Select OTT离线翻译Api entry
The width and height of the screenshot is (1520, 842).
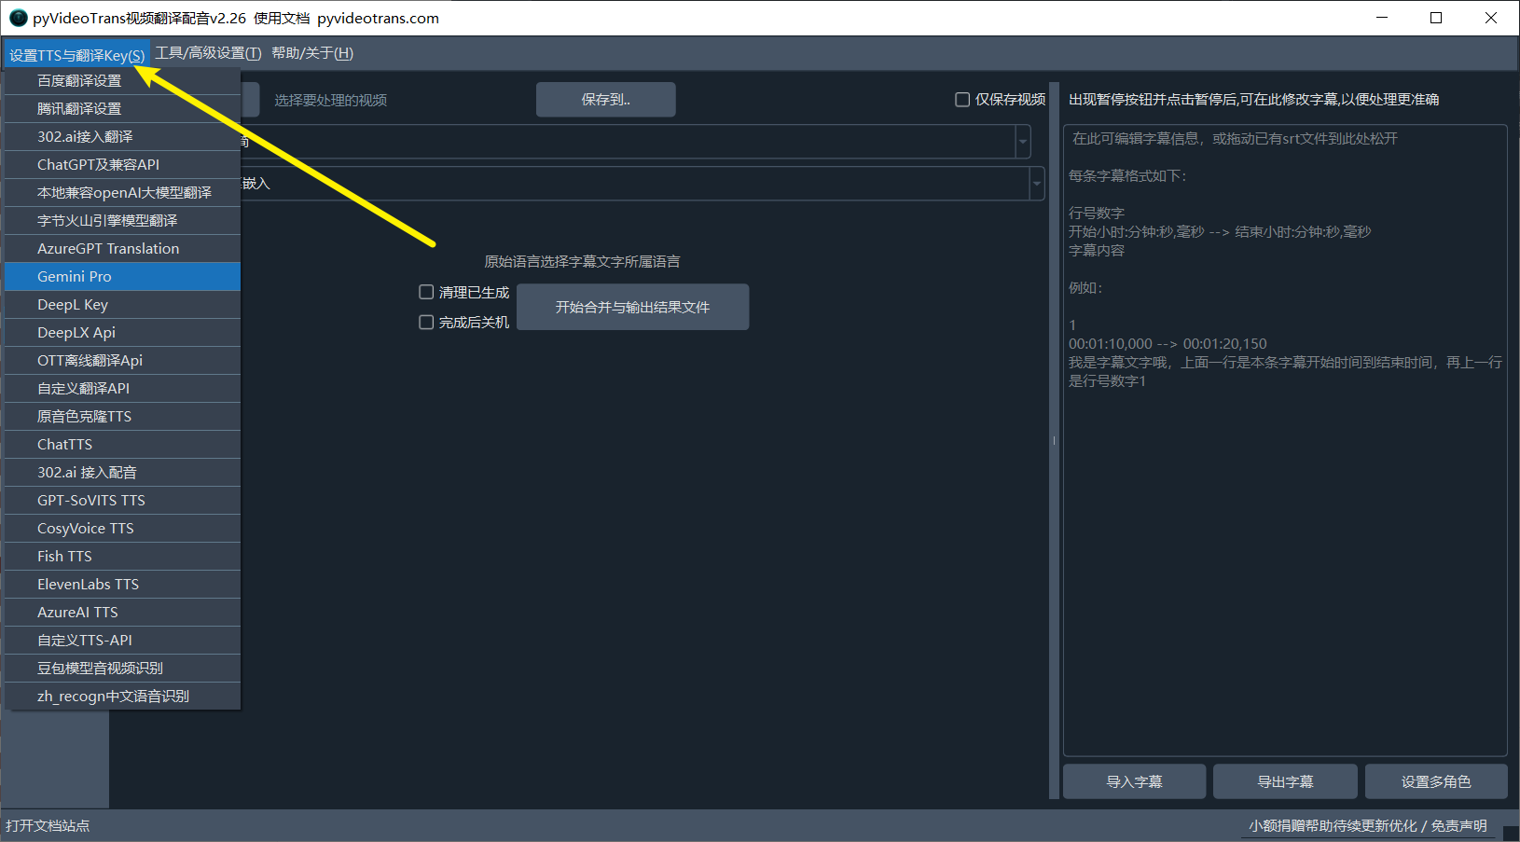click(x=122, y=361)
